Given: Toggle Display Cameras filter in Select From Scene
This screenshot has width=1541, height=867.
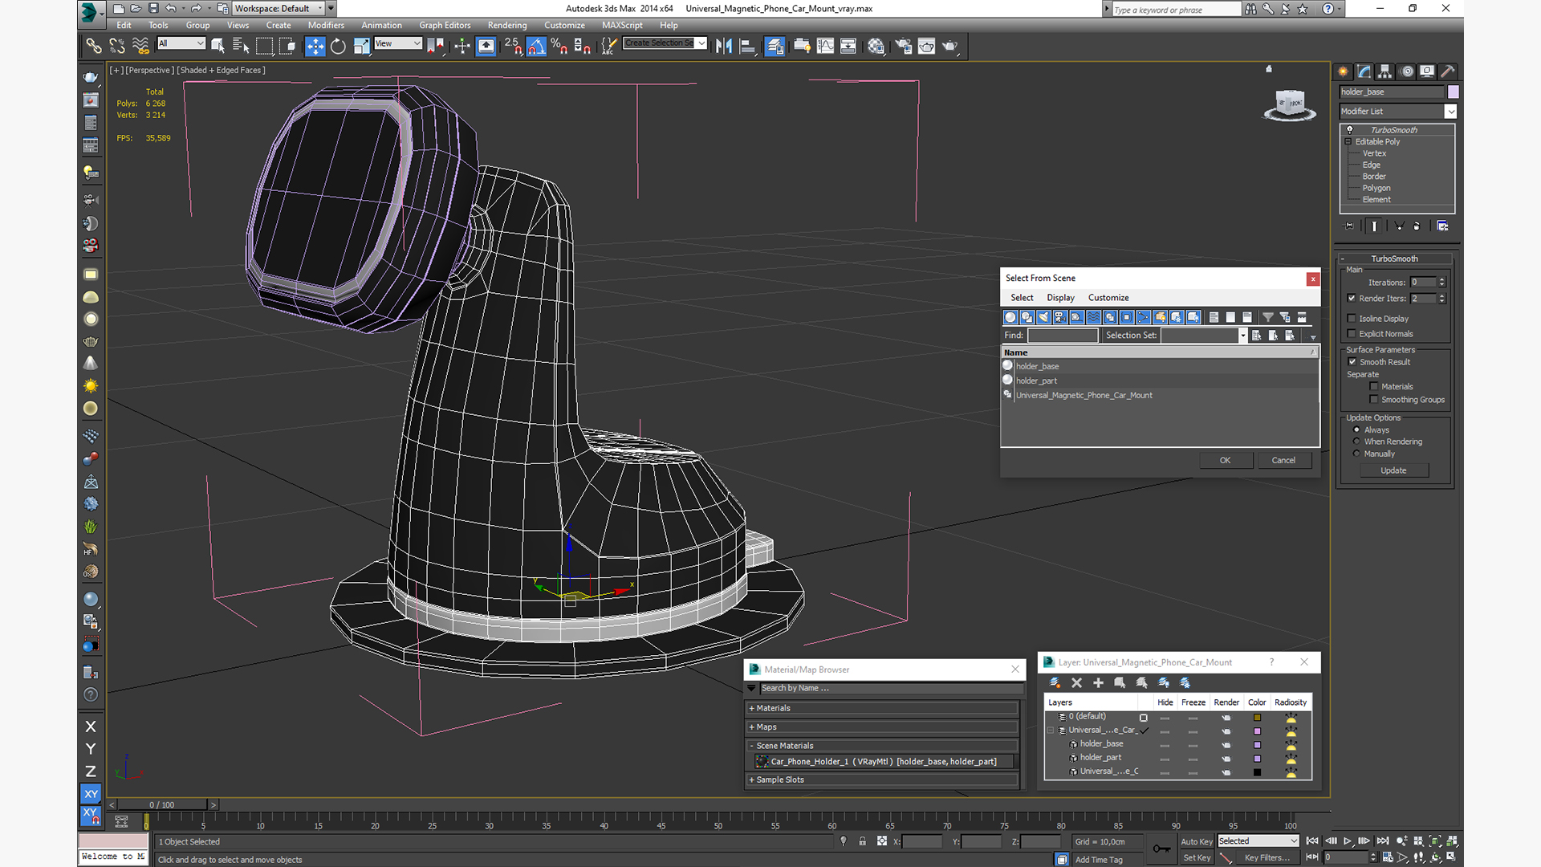Looking at the screenshot, I should tap(1060, 317).
